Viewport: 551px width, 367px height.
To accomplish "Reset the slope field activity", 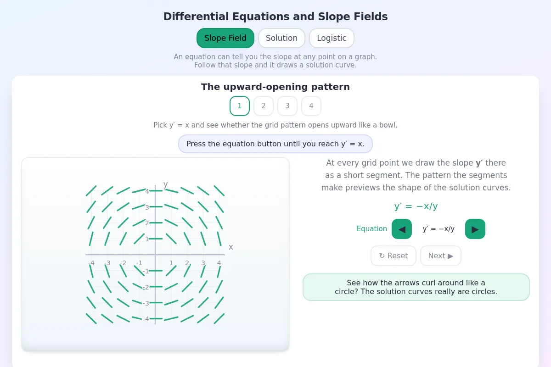I will coord(394,256).
